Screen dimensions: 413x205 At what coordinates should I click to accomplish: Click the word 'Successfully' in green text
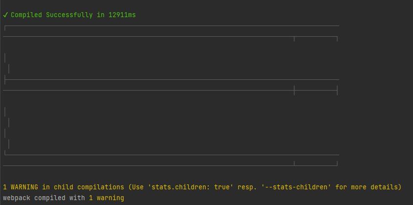tap(69, 15)
